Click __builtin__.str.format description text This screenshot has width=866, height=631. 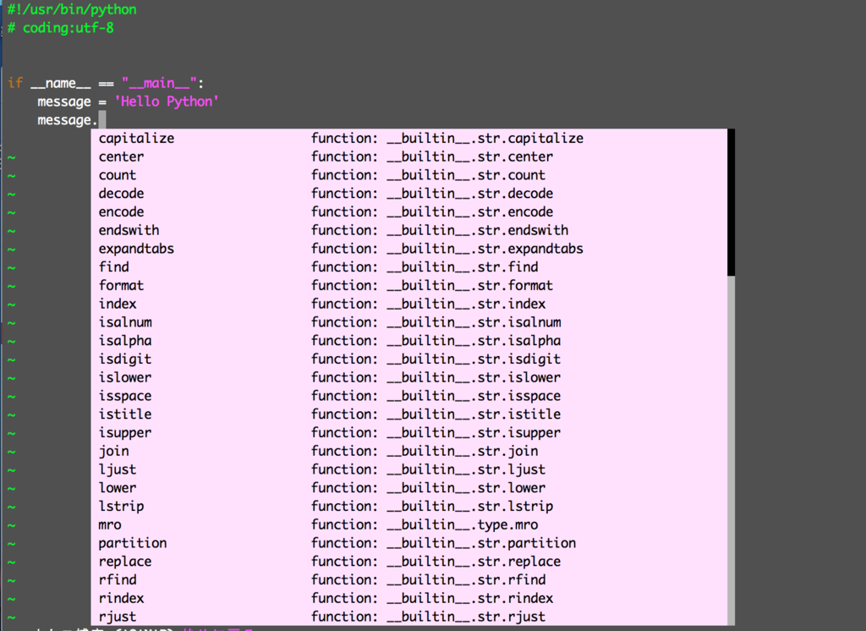click(x=469, y=286)
